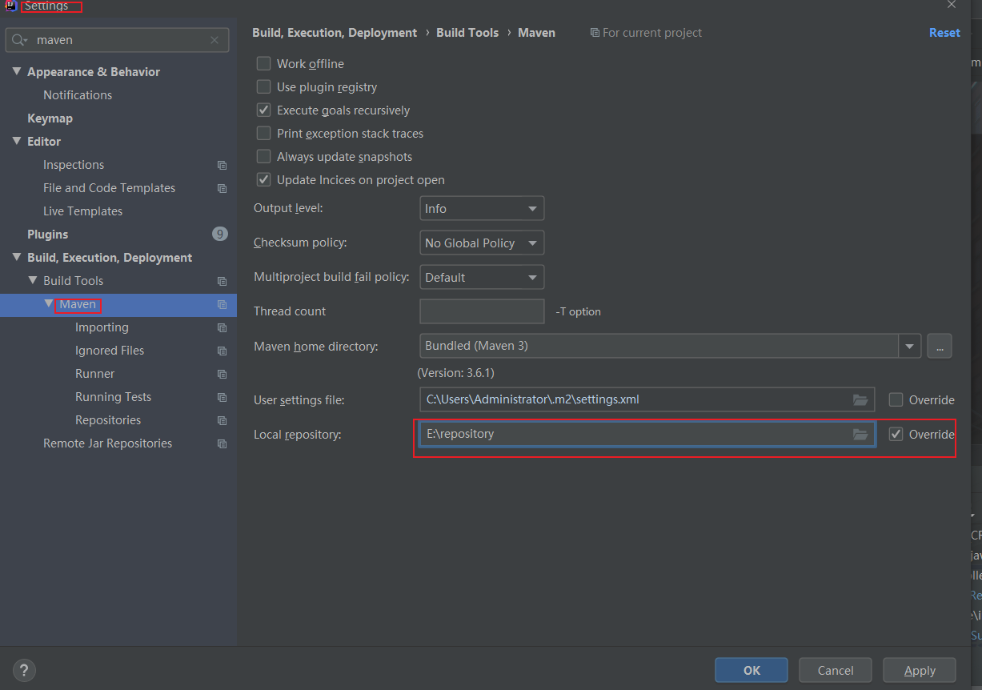Click the For current project icon in breadcrumb
The width and height of the screenshot is (982, 690).
[595, 33]
